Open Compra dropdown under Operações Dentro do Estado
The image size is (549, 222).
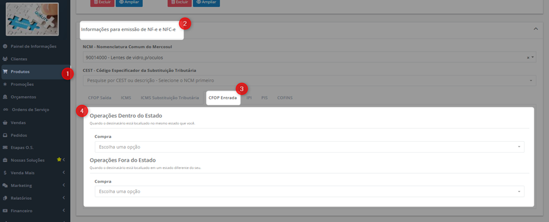(x=310, y=147)
